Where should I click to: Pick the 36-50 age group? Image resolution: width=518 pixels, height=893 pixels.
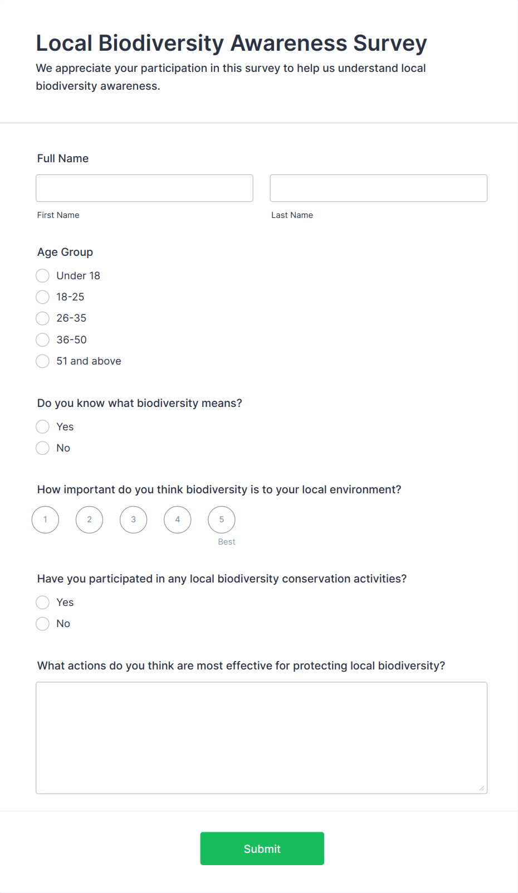(43, 340)
